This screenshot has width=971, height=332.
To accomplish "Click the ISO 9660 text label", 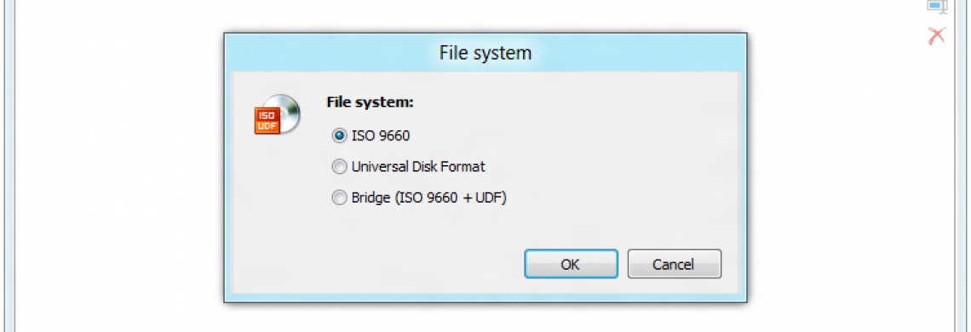I will click(380, 135).
